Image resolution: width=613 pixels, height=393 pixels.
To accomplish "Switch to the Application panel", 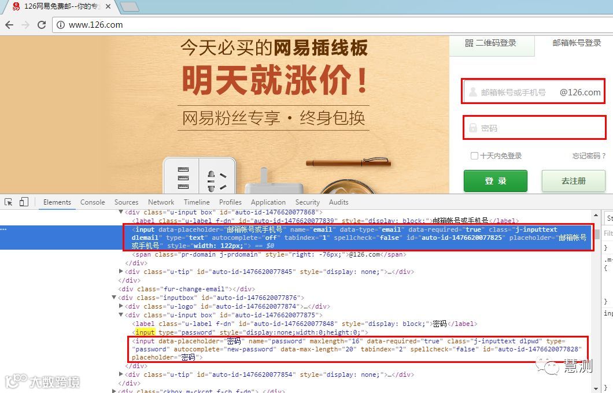I will 268,202.
